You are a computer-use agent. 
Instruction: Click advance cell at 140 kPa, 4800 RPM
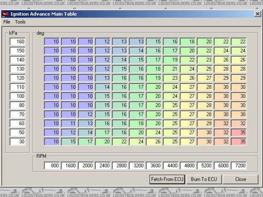coord(187,60)
